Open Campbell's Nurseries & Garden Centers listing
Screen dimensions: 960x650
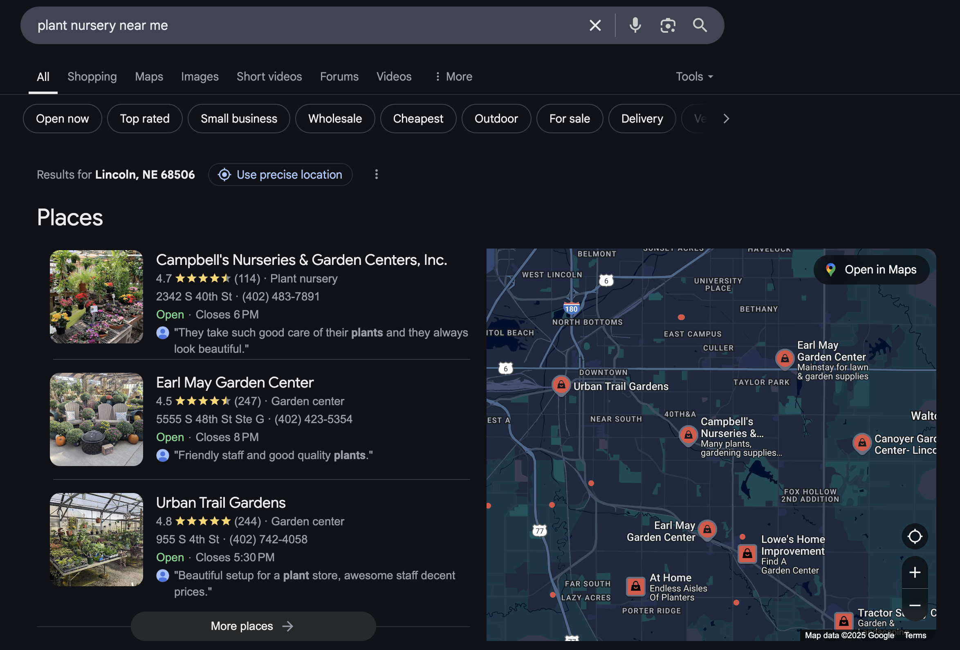click(x=302, y=260)
